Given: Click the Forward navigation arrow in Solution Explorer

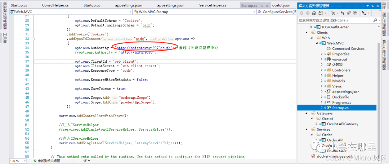Looking at the screenshot, I should click(308, 13).
